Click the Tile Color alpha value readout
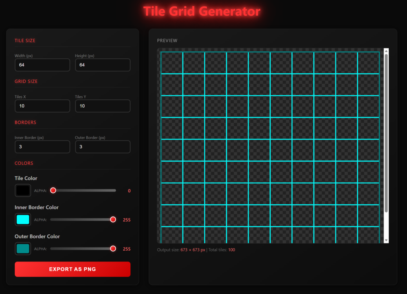 click(x=129, y=191)
